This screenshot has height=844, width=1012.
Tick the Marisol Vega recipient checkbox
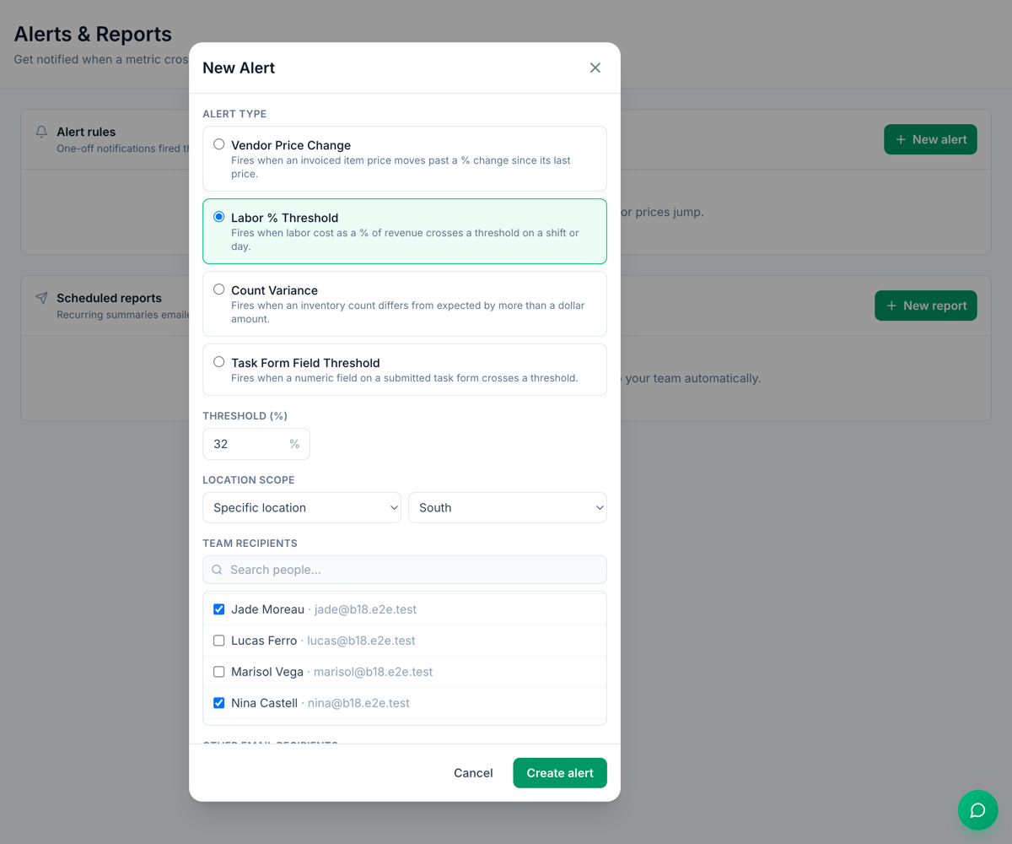[219, 672]
